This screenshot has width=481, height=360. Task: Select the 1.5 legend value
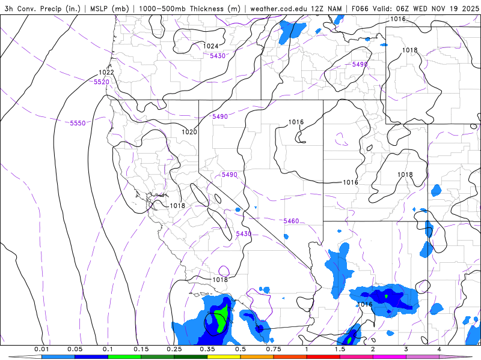coord(340,349)
